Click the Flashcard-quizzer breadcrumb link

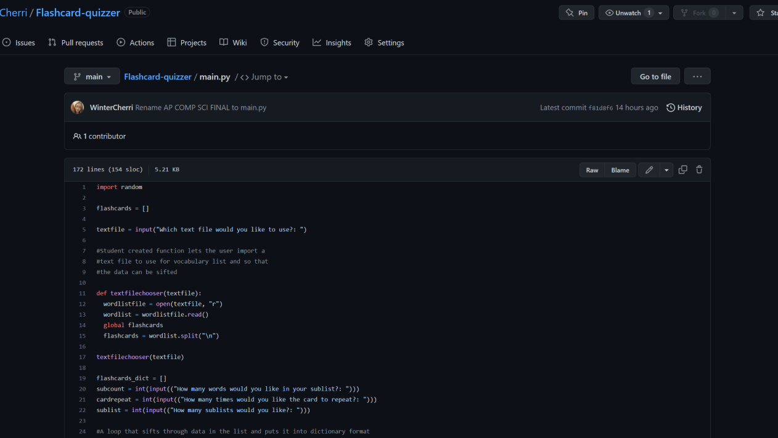click(x=158, y=77)
